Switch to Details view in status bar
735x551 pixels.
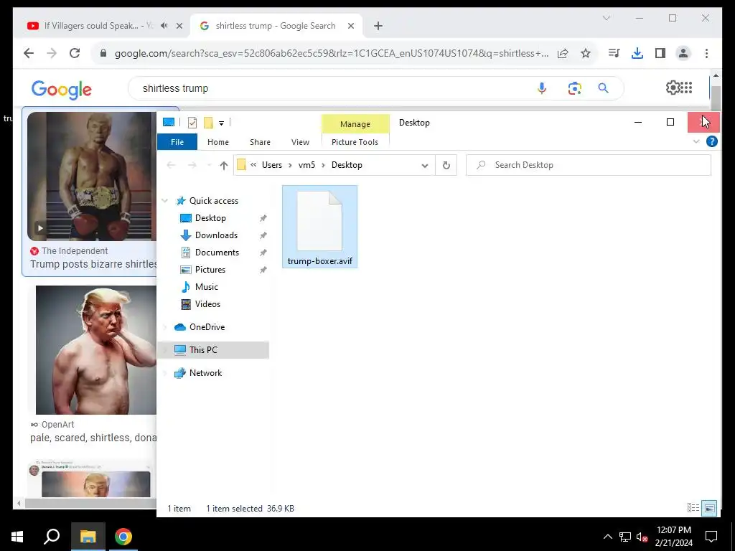tap(693, 508)
